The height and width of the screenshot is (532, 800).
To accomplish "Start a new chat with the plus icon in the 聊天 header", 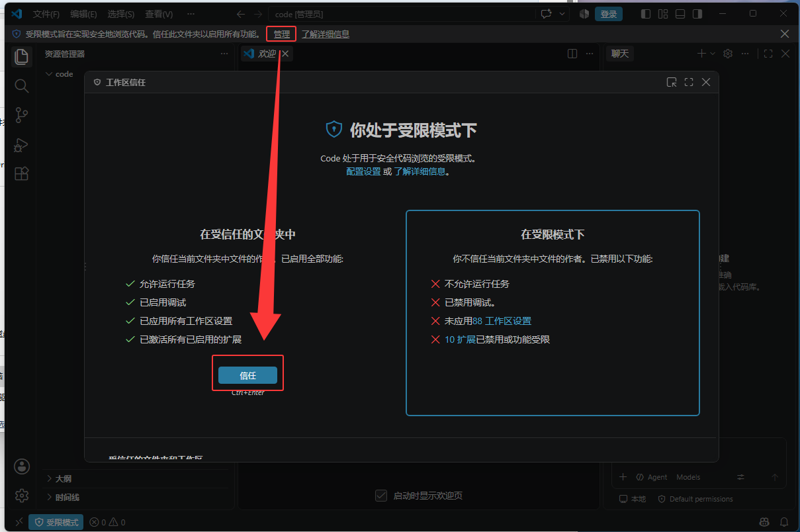I will tap(701, 54).
